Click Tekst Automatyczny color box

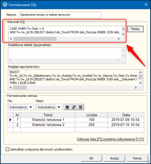point(47,107)
